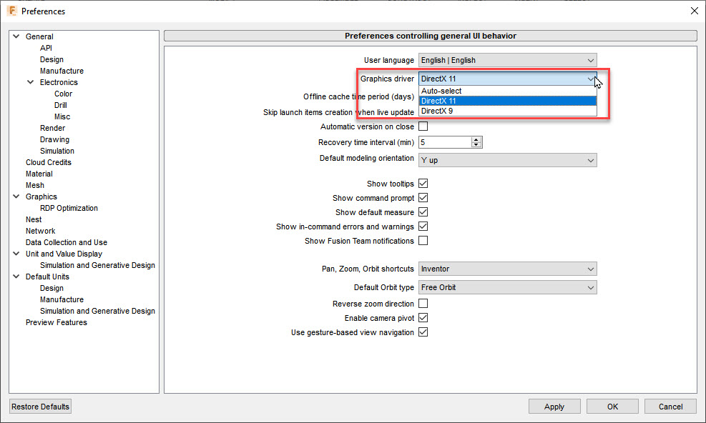Click the Restore Defaults button

[x=39, y=406]
